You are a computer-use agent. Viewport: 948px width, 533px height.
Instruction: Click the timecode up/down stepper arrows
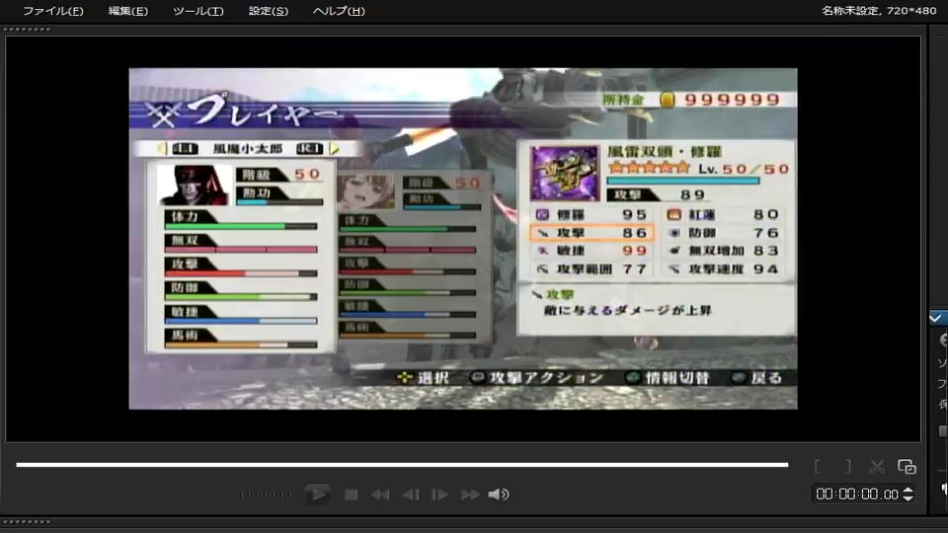[x=908, y=495]
